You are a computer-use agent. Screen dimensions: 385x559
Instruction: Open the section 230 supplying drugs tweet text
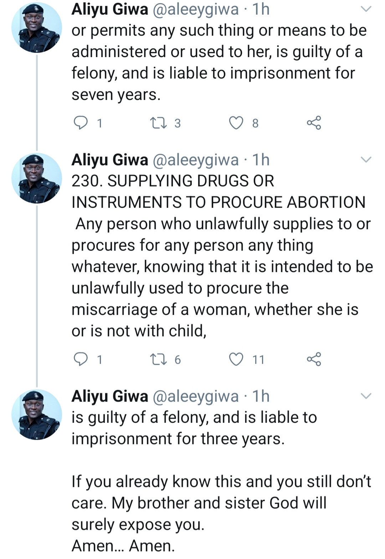[221, 256]
